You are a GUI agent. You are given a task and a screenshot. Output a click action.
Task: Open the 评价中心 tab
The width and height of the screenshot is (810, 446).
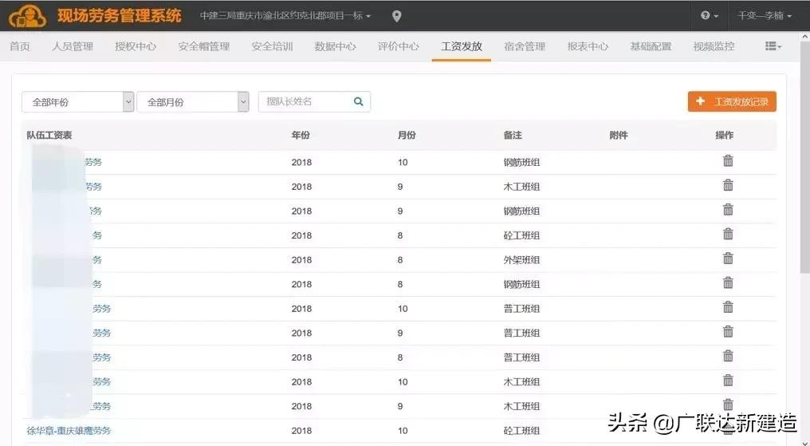point(399,46)
